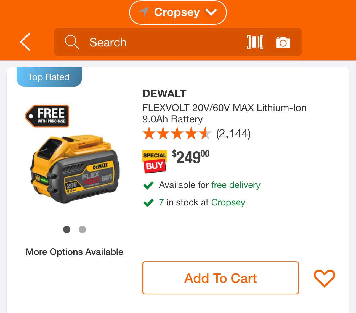Select the second image carousel dot
Screen dimensions: 356x313
pyautogui.click(x=83, y=229)
